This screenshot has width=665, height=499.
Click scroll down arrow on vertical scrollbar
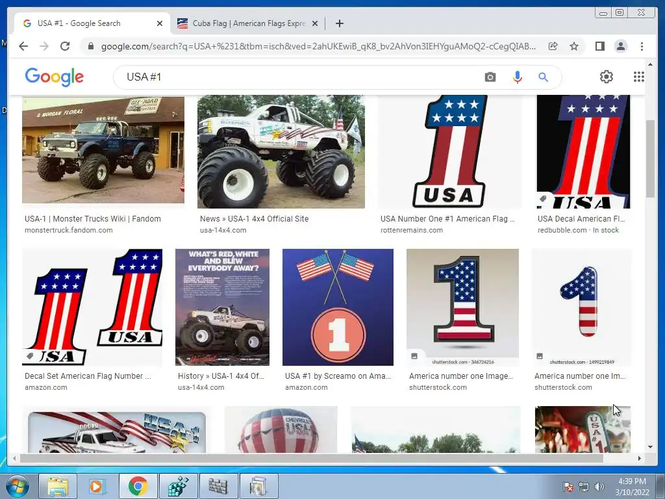coord(650,447)
